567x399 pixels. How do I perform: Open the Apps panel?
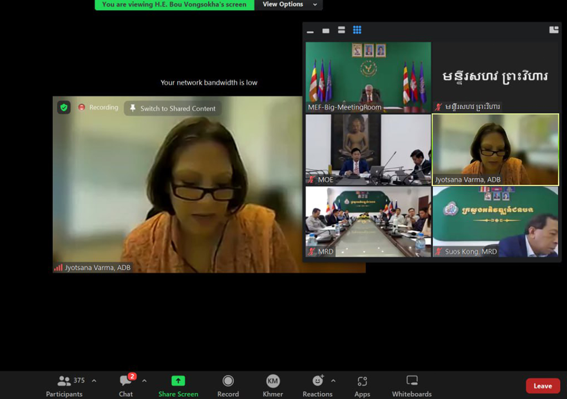[362, 386]
